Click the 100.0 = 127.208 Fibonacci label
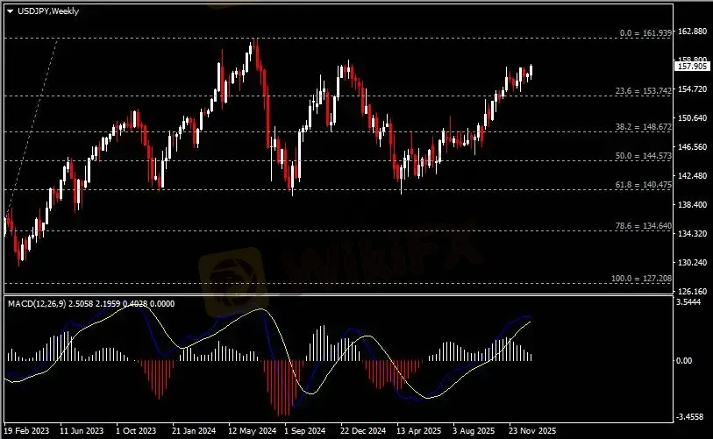Viewport: 713px width, 439px height. pos(640,278)
